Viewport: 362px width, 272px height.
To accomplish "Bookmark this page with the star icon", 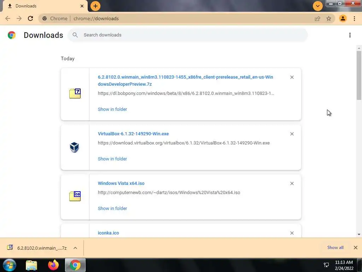I will pos(329,18).
